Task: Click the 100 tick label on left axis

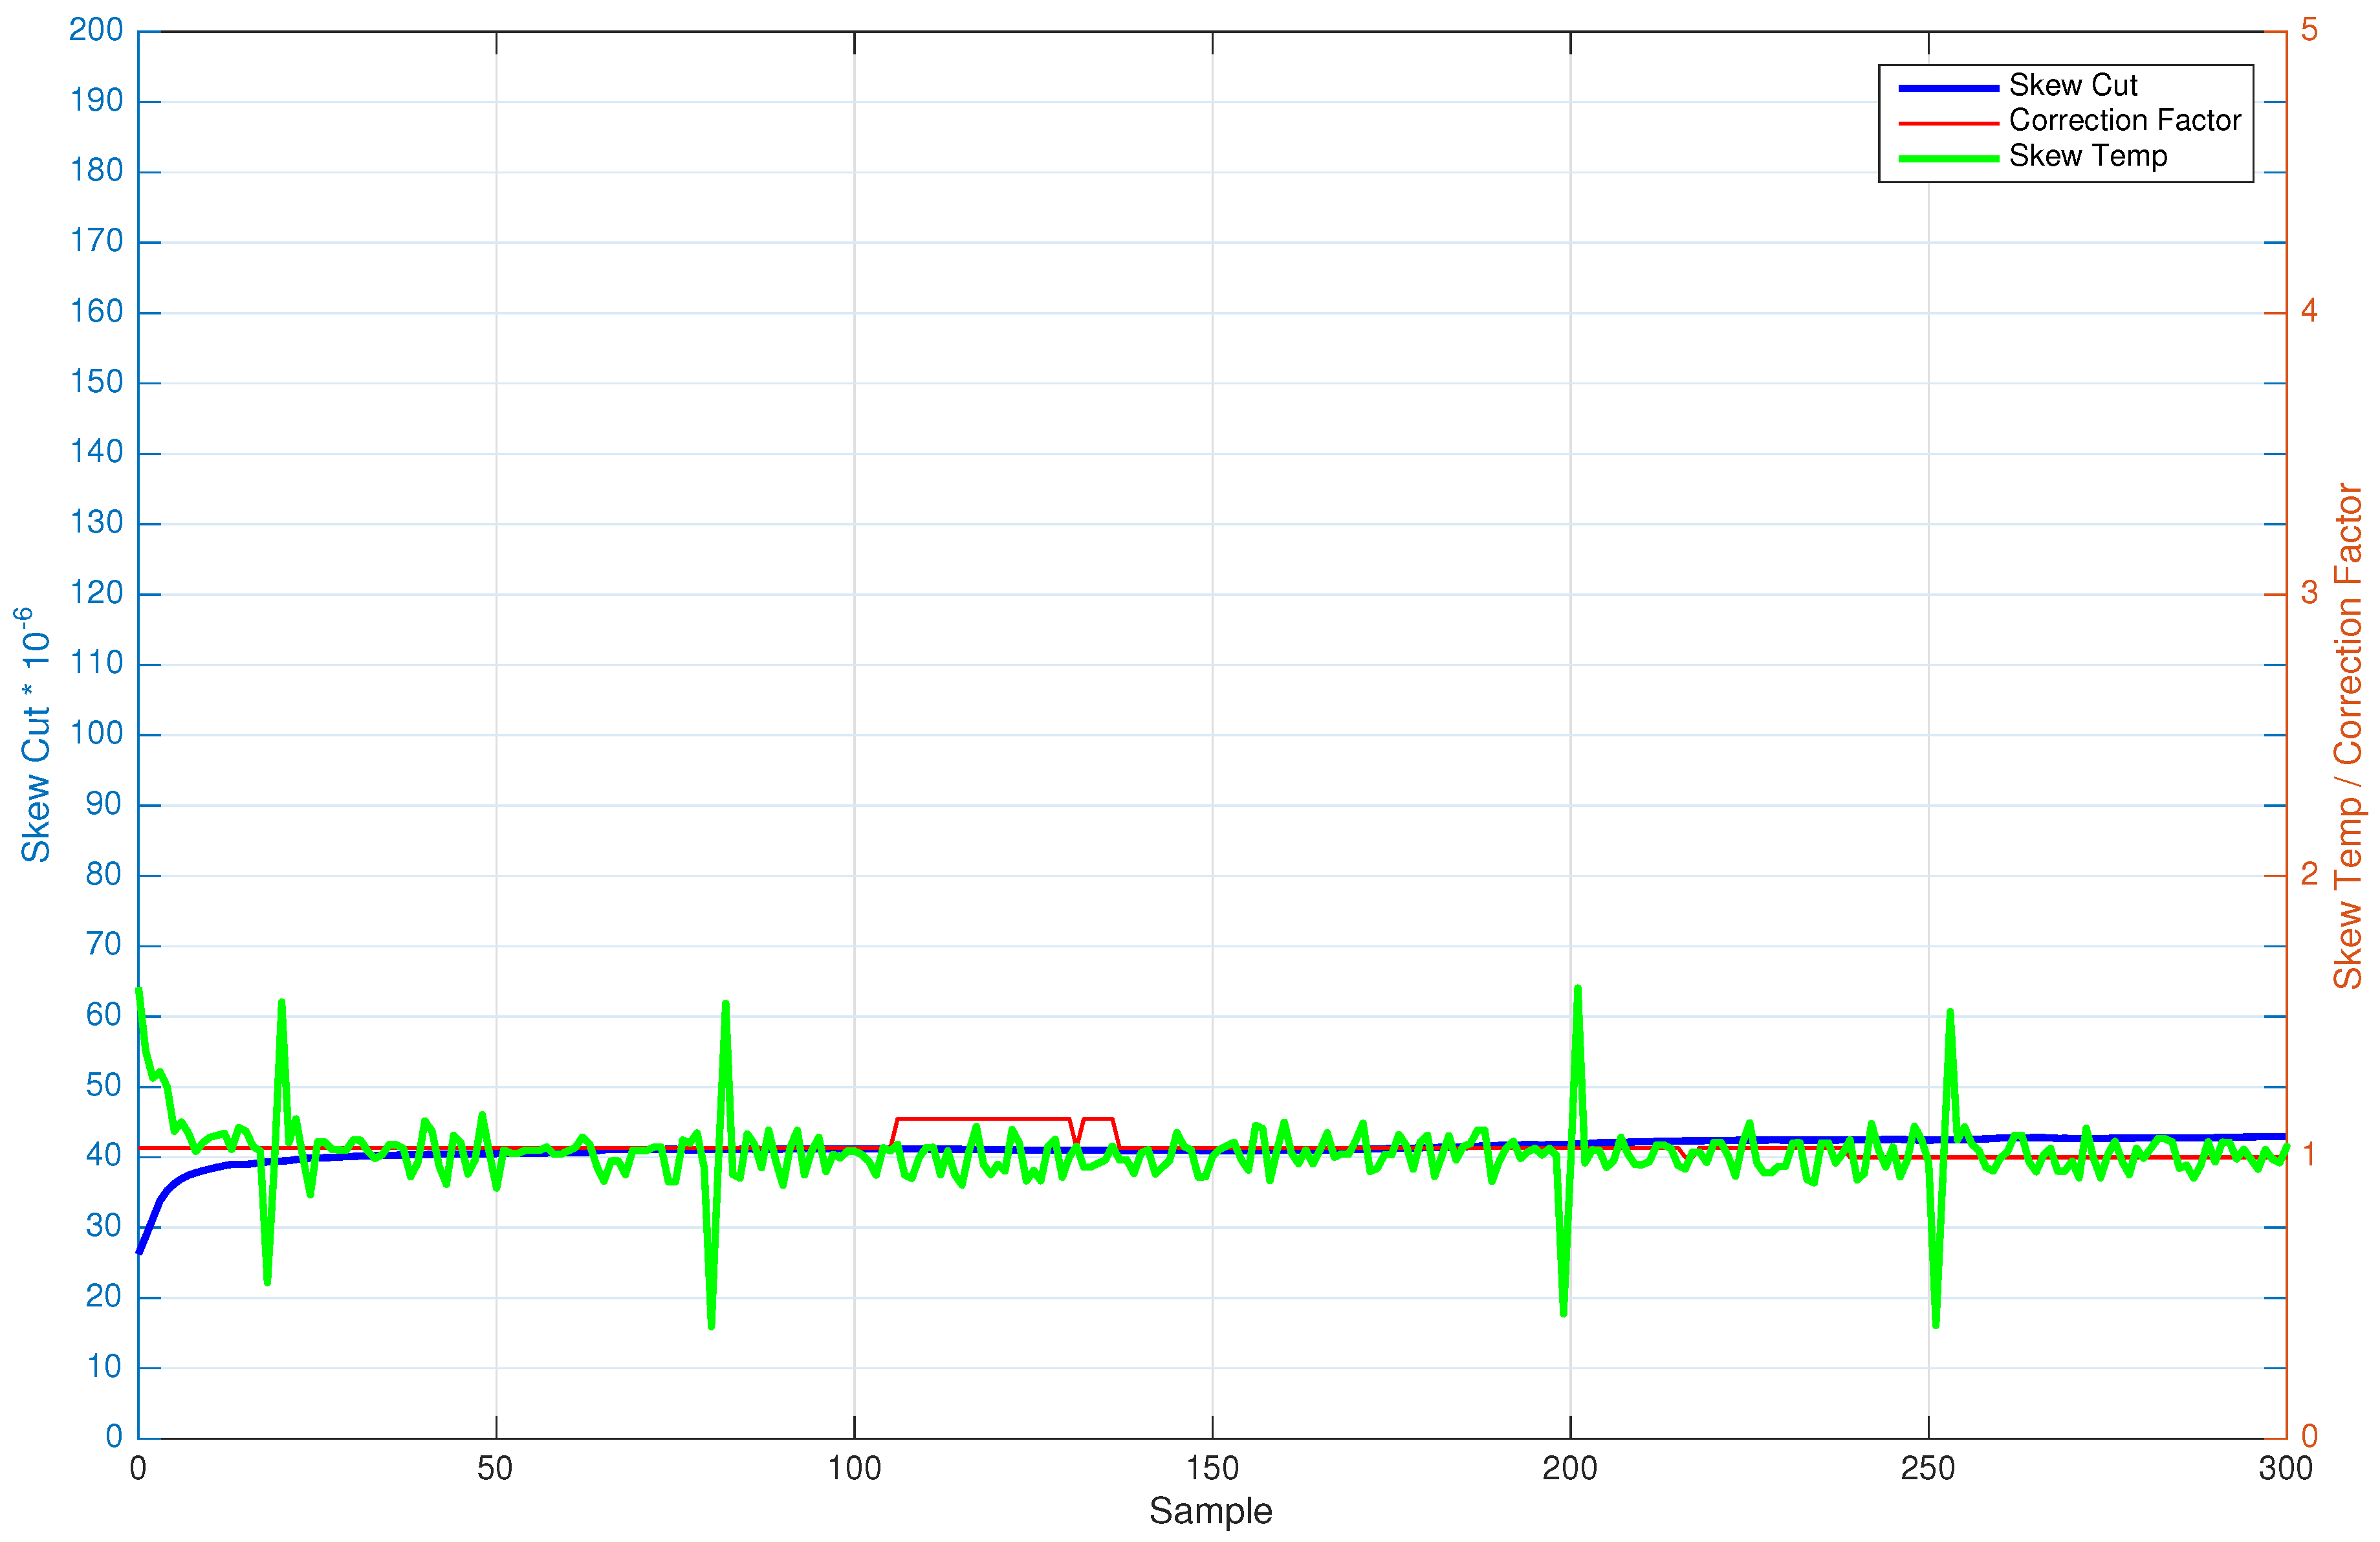Action: (x=96, y=733)
